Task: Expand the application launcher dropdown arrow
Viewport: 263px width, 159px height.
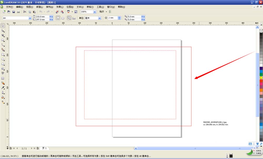Action: tap(72, 12)
